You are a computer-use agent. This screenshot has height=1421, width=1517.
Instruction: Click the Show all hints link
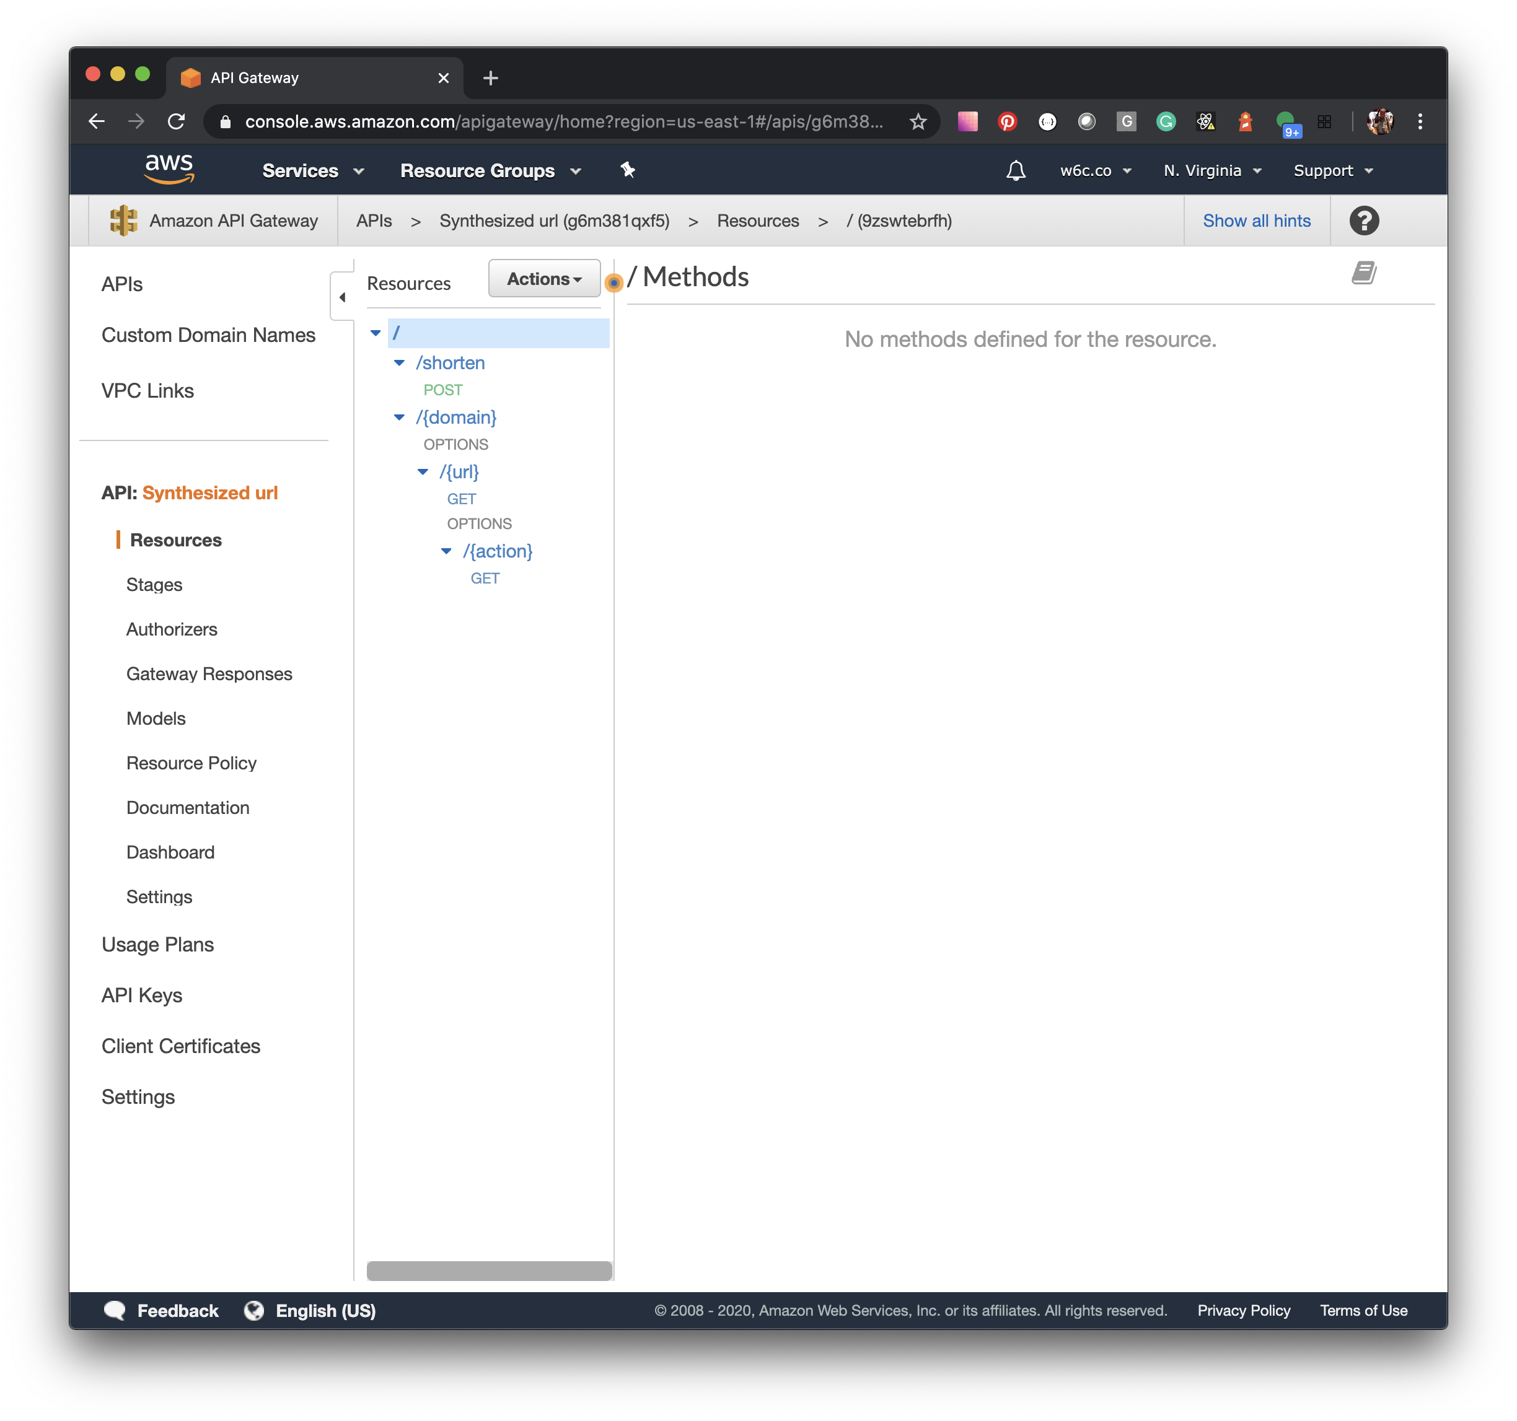1256,221
